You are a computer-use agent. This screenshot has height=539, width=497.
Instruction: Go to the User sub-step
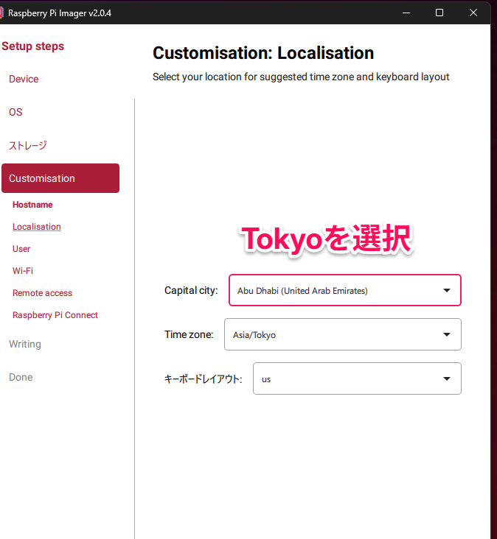(21, 249)
